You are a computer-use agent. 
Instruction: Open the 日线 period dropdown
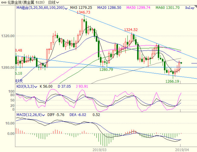click(53, 2)
